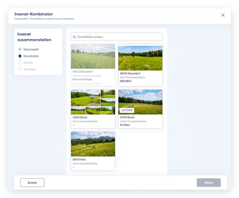
Task: Select the active Grundstück step indicator
Action: [x=20, y=56]
